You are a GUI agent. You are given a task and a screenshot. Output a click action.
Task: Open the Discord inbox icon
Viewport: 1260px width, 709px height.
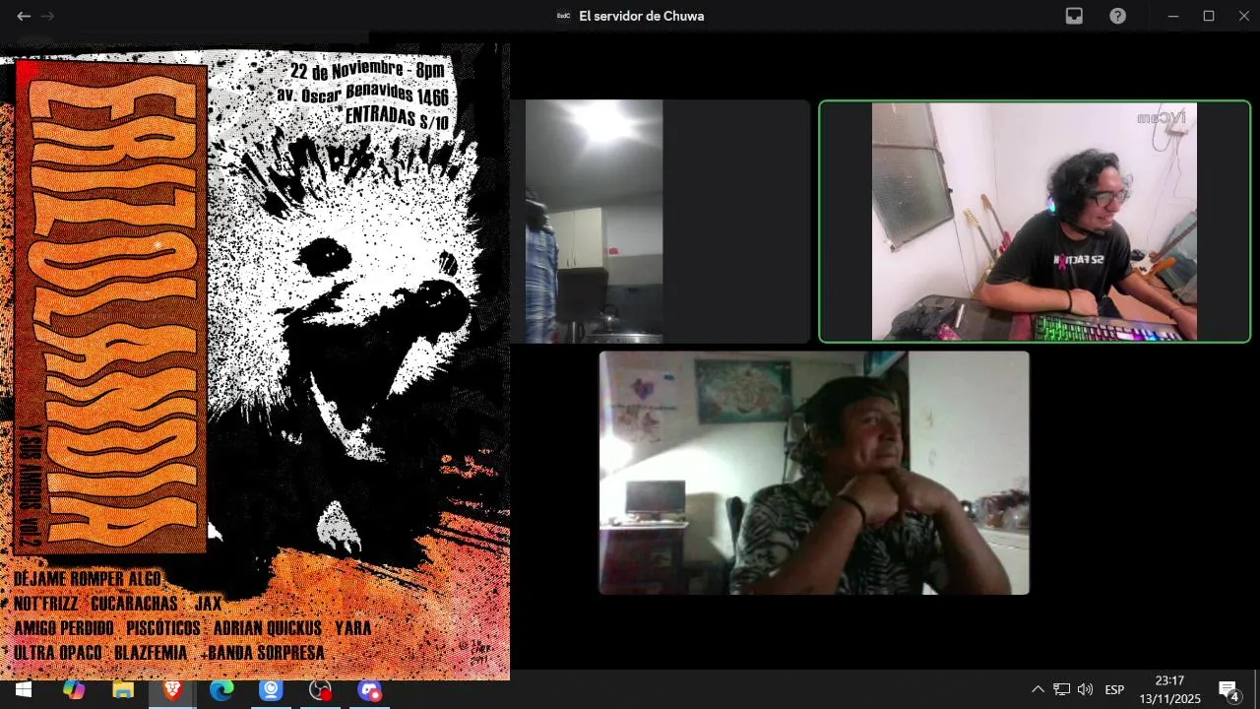[x=1074, y=16]
